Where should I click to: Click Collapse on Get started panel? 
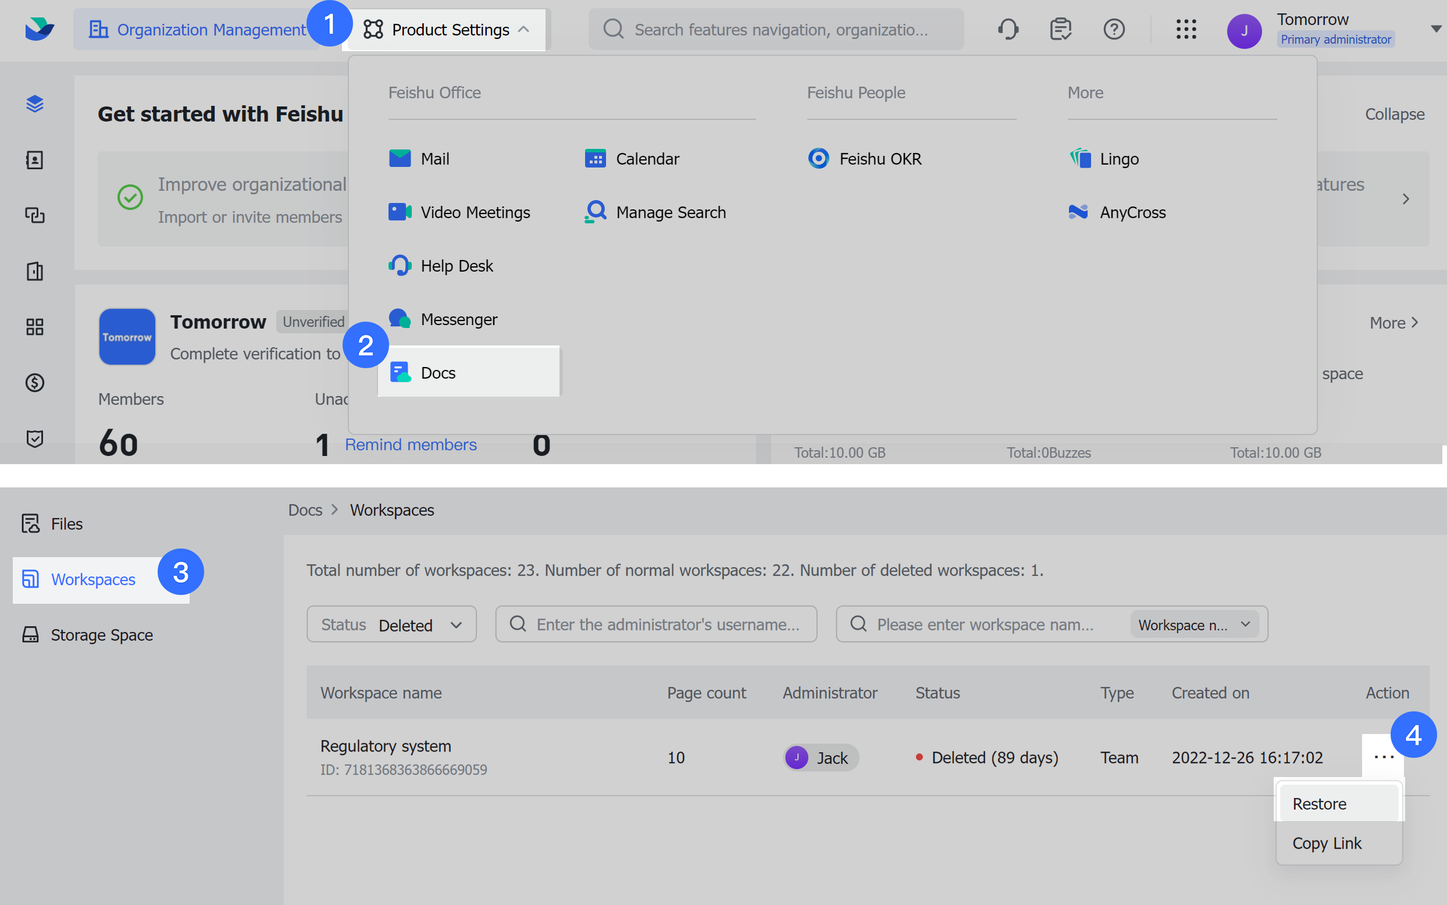click(1394, 114)
